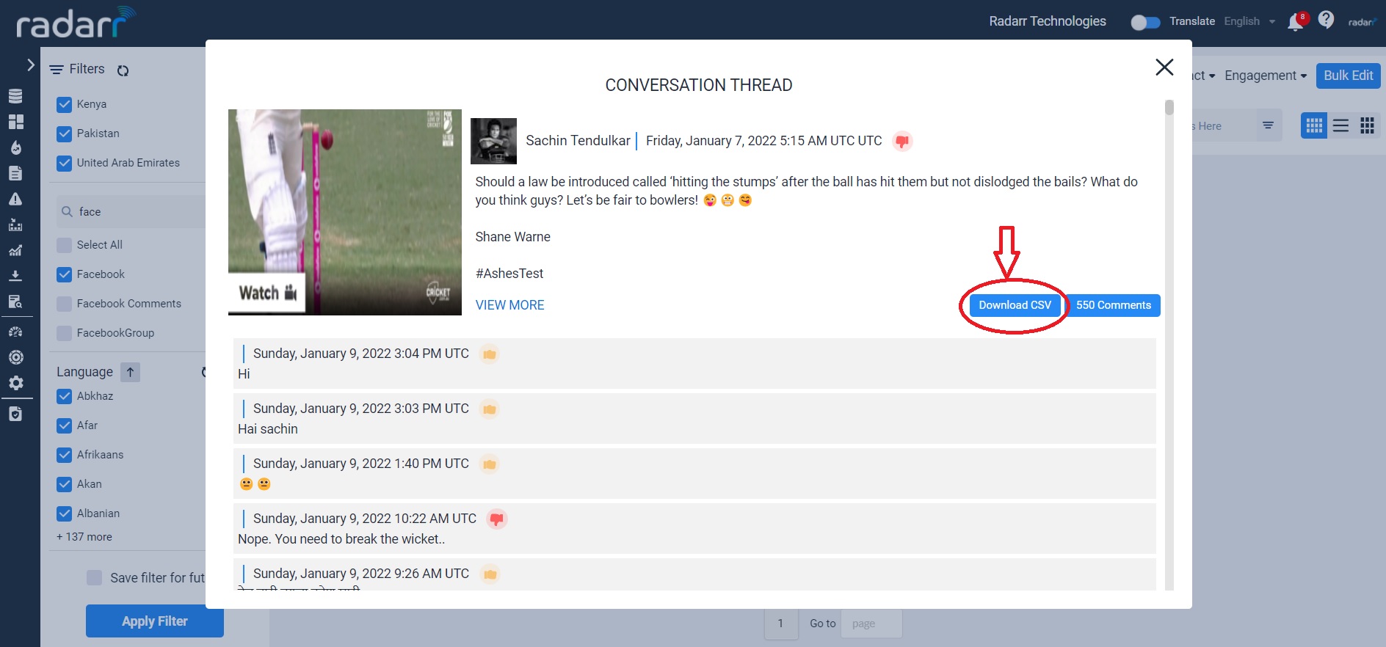The image size is (1386, 647).
Task: Open the alert triangle sidebar icon
Action: [x=15, y=199]
